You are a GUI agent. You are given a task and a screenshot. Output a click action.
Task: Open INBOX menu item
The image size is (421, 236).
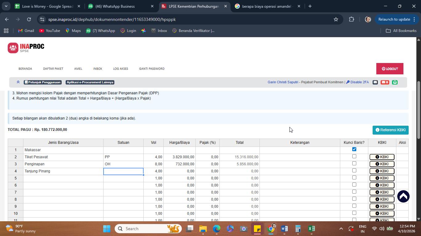98,69
